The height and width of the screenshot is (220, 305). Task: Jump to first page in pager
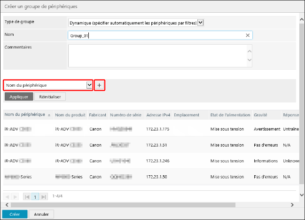27,196
